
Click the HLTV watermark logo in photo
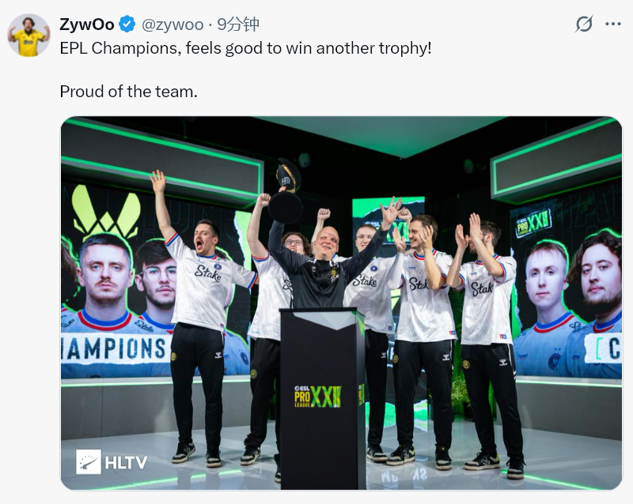pyautogui.click(x=112, y=461)
